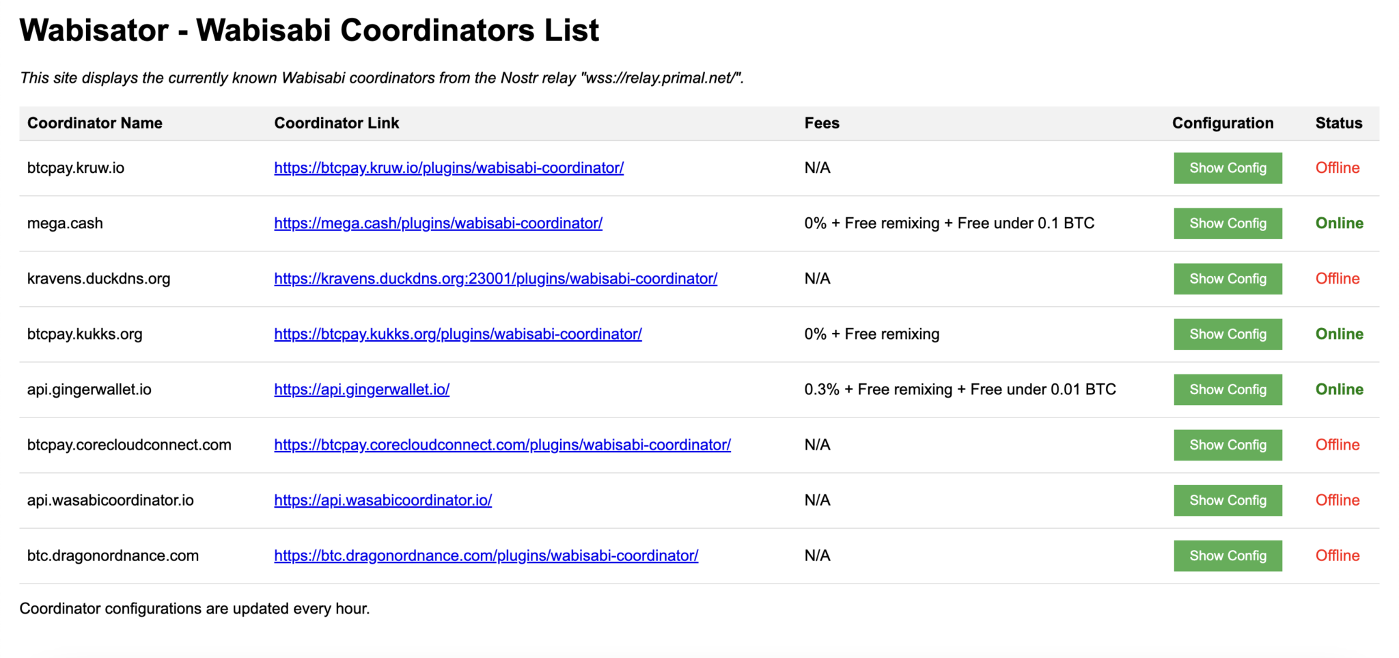Open the btcpay.kukks.org coordinator link
The width and height of the screenshot is (1399, 658).
(x=458, y=333)
